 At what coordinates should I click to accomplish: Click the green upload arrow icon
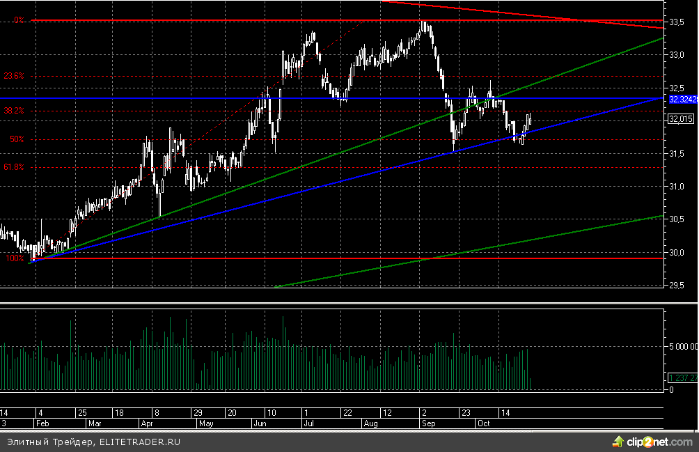pos(617,442)
